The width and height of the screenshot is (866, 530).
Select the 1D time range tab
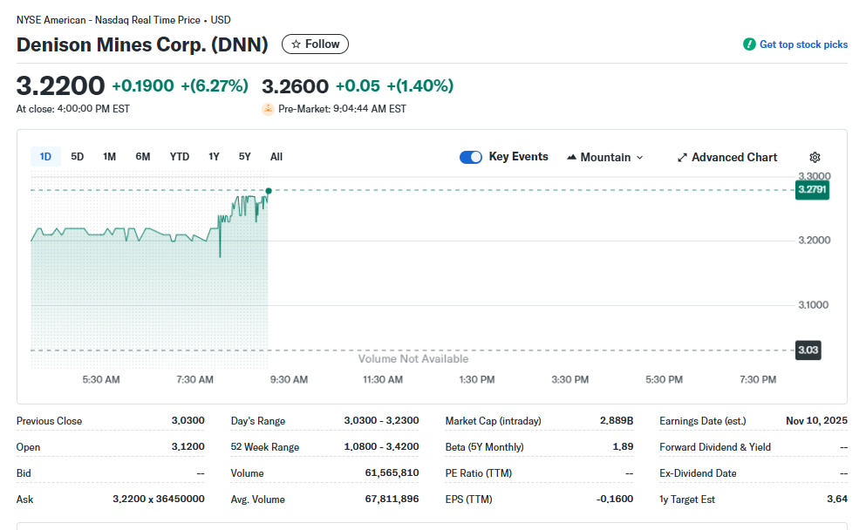[45, 157]
